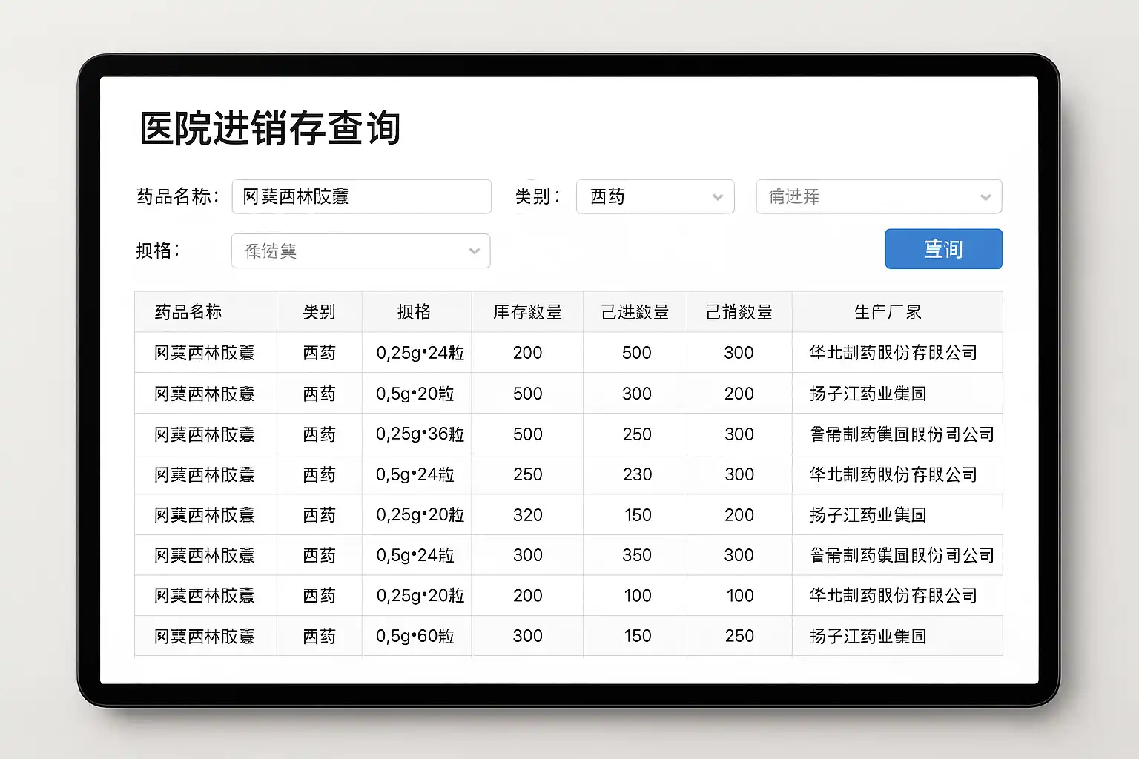Click the 药品名称 text input field

pyautogui.click(x=361, y=196)
